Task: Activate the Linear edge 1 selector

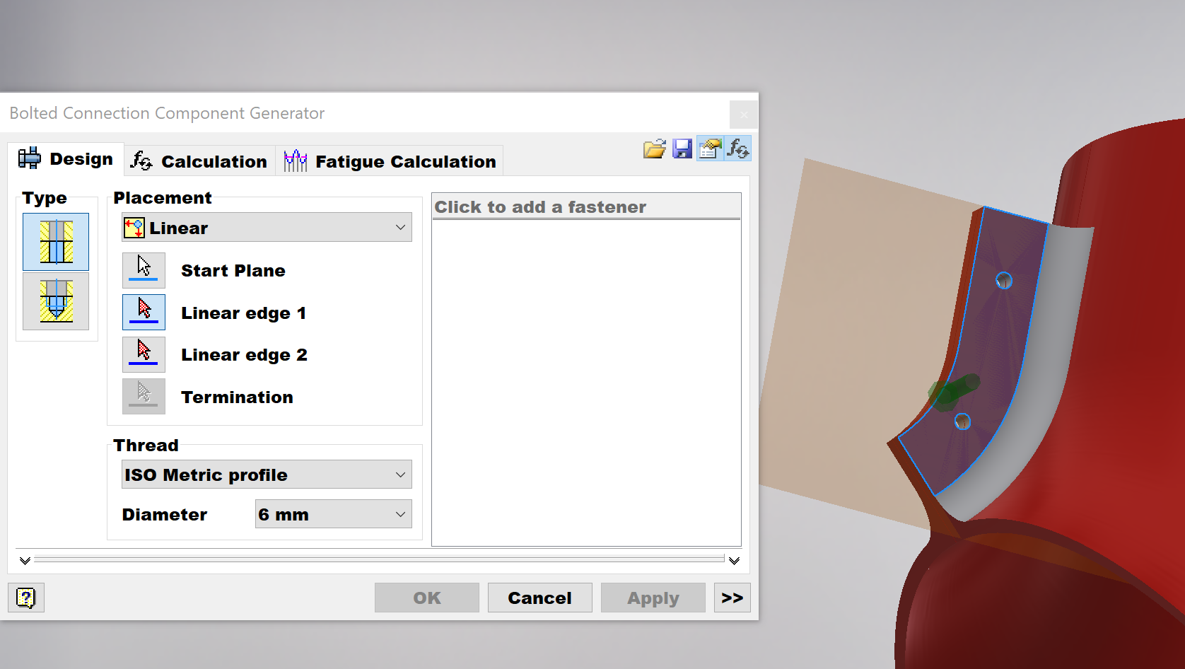Action: [144, 312]
